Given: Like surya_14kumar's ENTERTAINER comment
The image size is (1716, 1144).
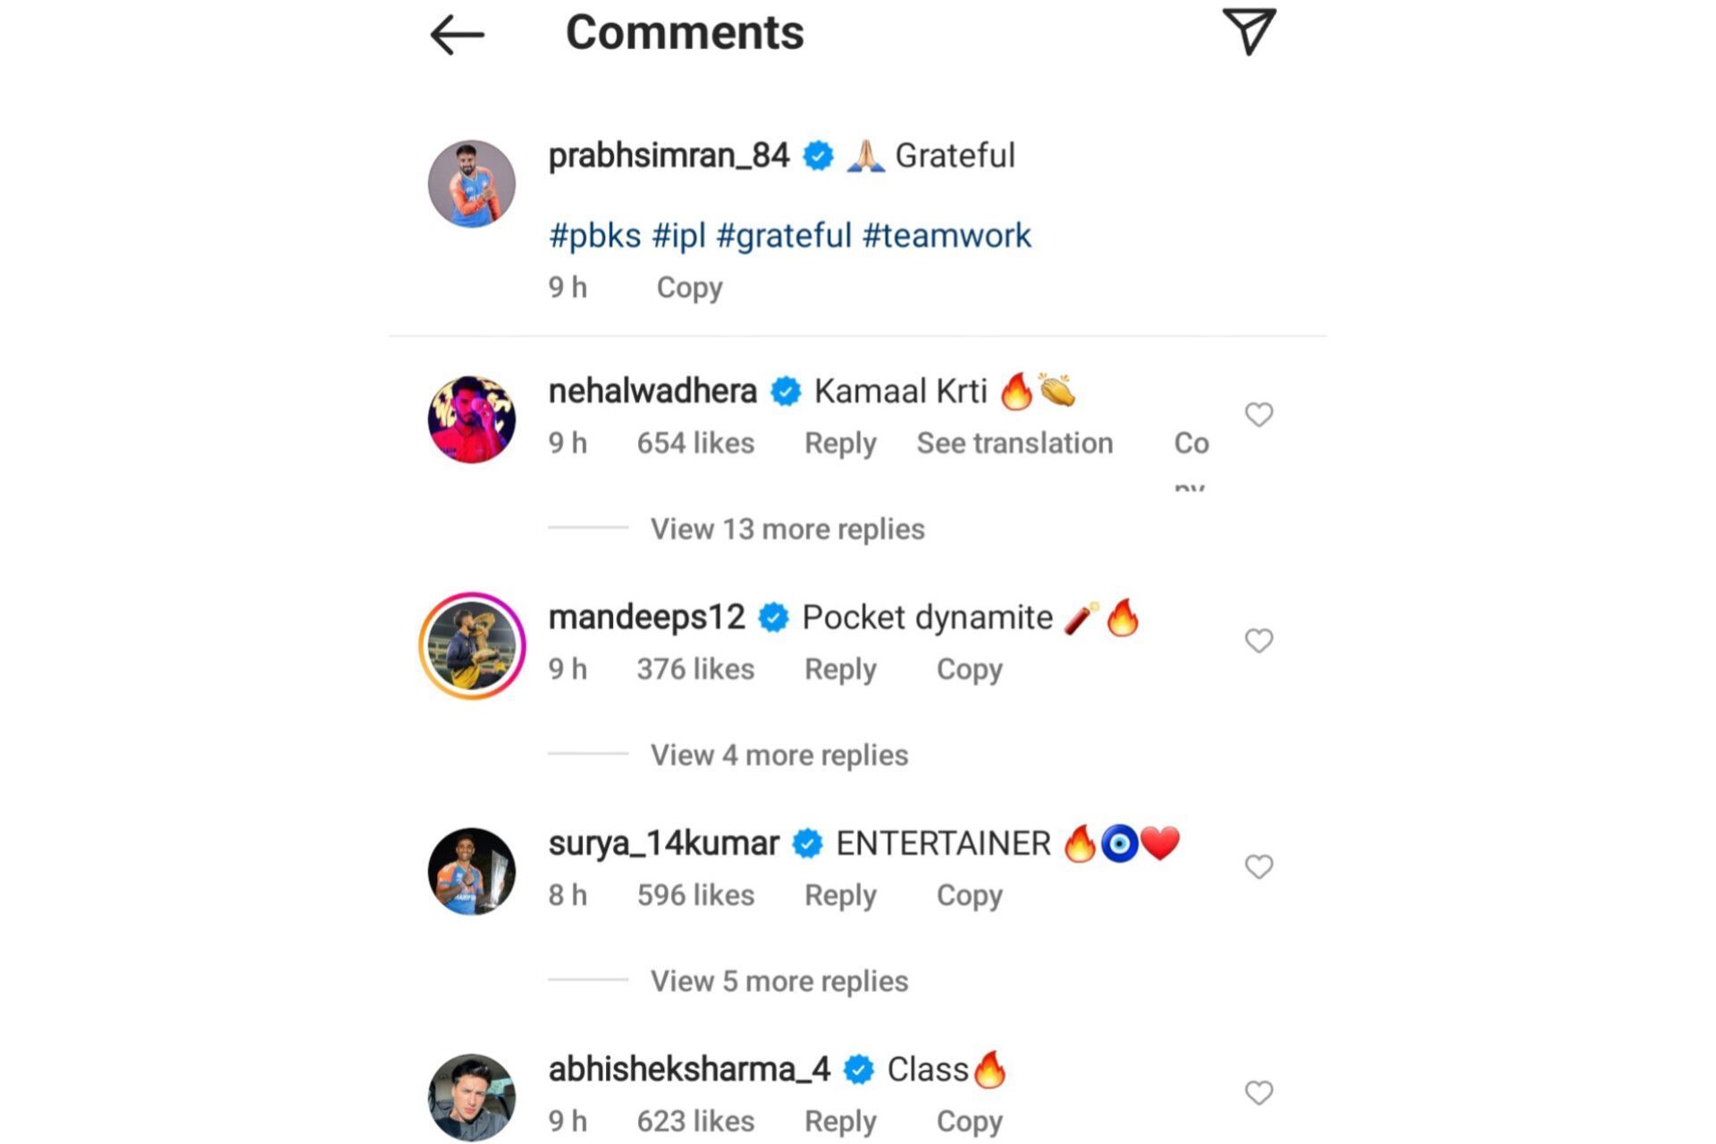Looking at the screenshot, I should (x=1258, y=866).
